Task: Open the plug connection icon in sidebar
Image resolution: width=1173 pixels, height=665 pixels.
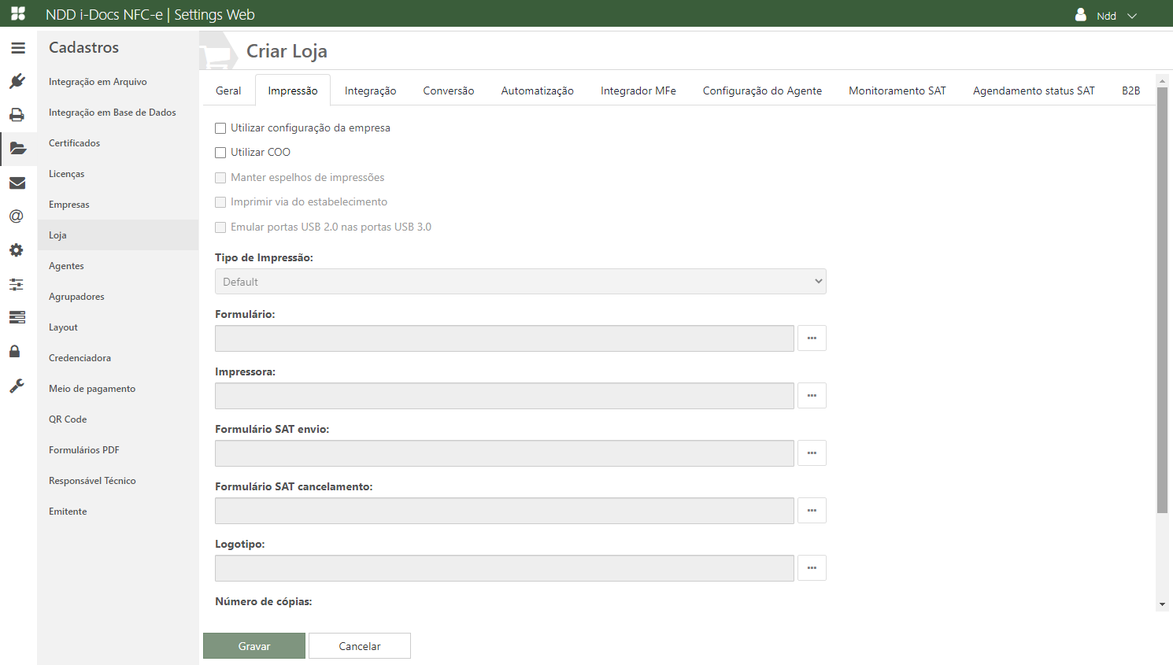Action: coord(17,81)
